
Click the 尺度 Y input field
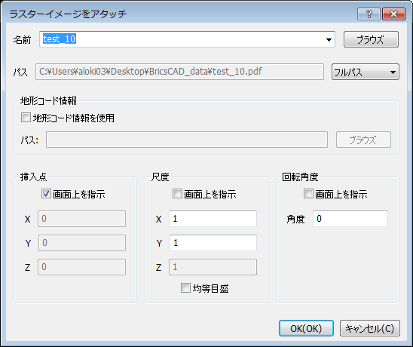pos(213,243)
